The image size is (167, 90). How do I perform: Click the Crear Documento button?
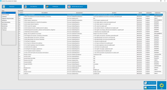pyautogui.click(x=150, y=88)
